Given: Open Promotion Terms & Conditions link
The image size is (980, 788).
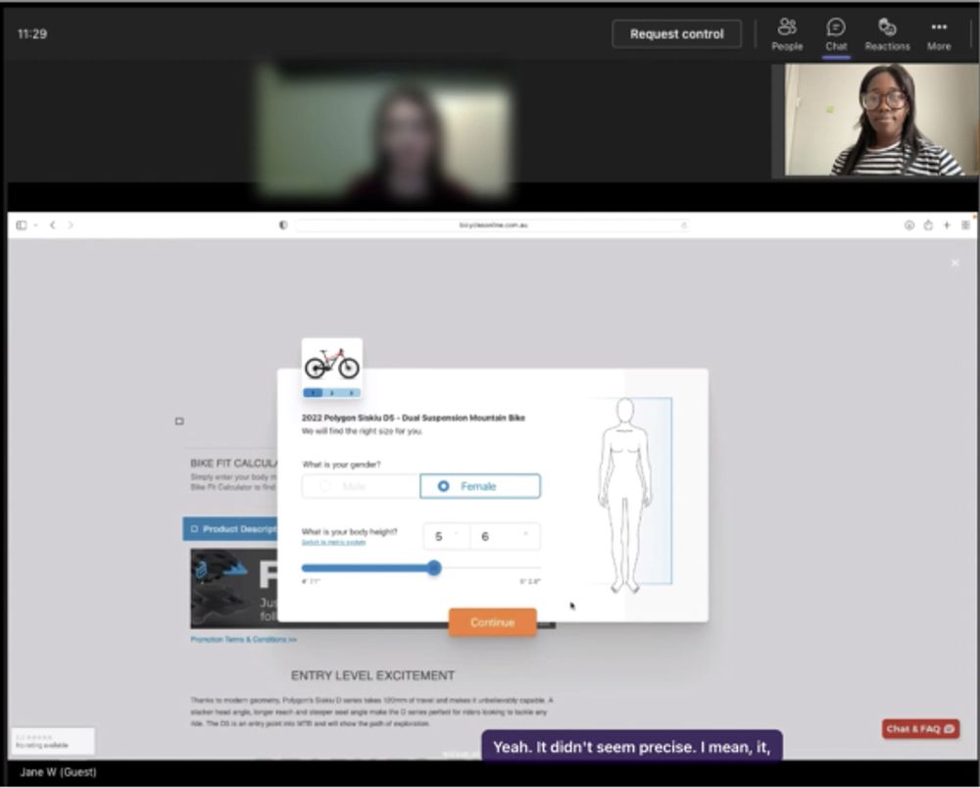Looking at the screenshot, I should point(244,639).
